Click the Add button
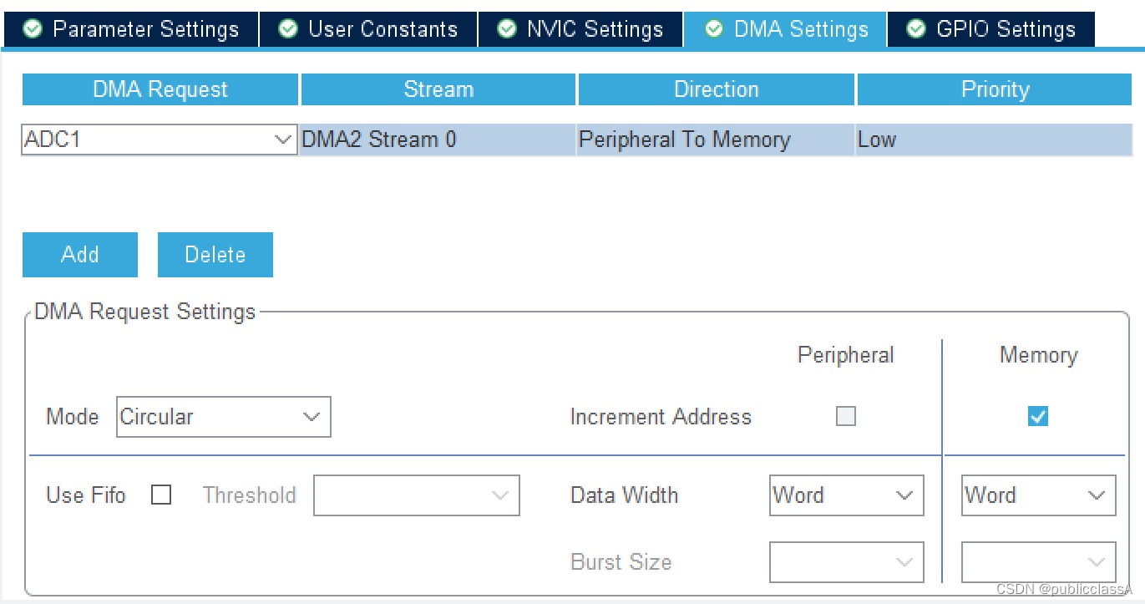 [80, 255]
